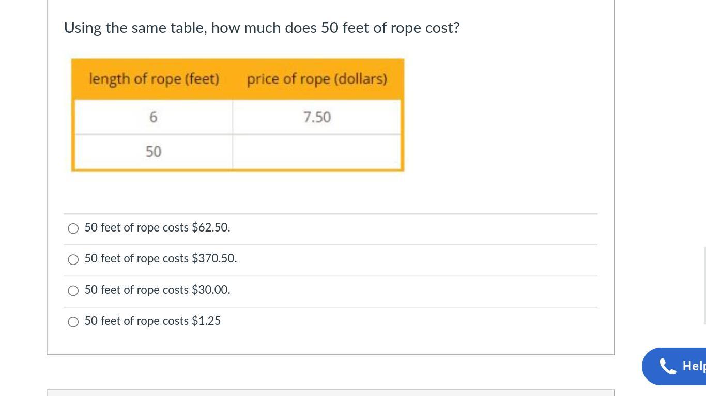This screenshot has height=396, width=706.
Task: Click the "length of rope (feet)" header
Action: 154,79
